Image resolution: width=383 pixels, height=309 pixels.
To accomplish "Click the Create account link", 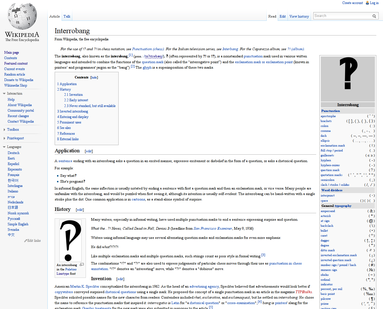I will pyautogui.click(x=352, y=3).
